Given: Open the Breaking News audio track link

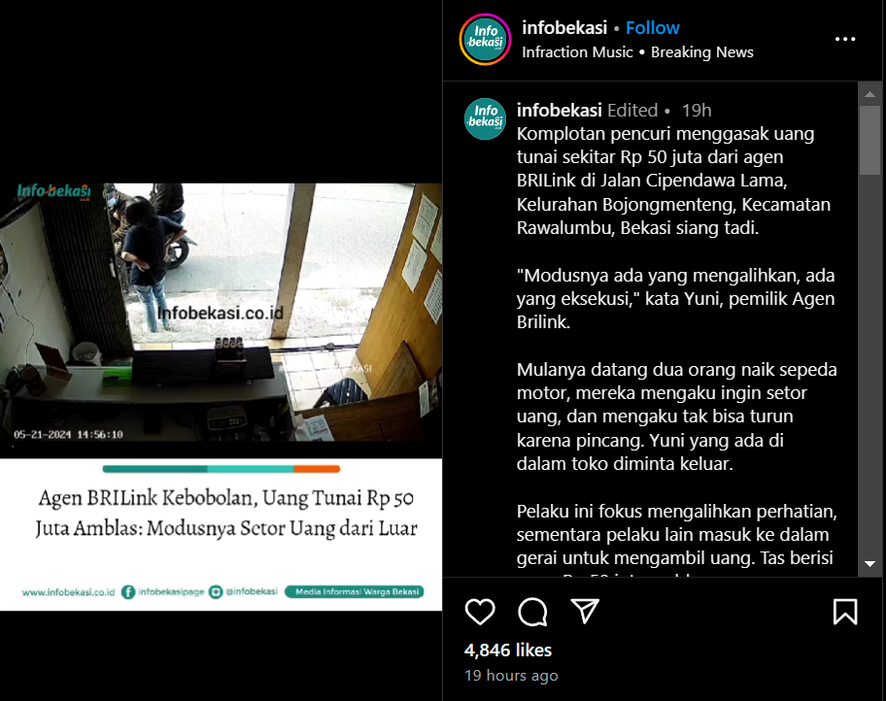Looking at the screenshot, I should pos(701,52).
